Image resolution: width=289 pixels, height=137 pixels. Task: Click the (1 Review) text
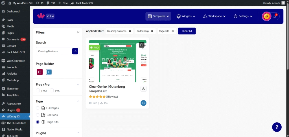[112, 97]
